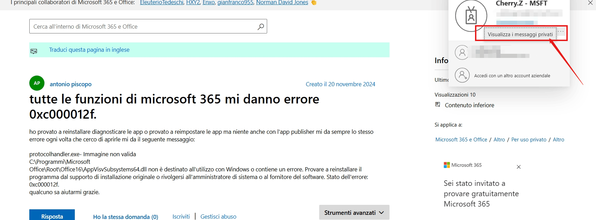Open contributor Enxo's profile
The height and width of the screenshot is (220, 596).
point(209,3)
